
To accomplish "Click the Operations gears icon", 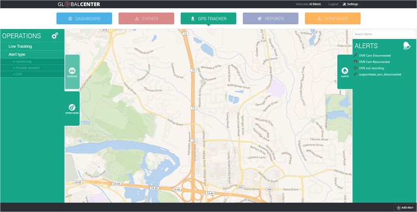I will coord(55,36).
